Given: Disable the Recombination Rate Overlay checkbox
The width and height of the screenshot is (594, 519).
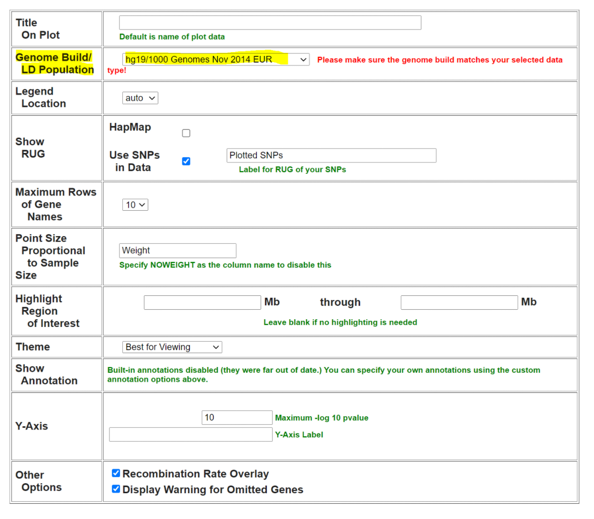Looking at the screenshot, I should click(x=116, y=473).
